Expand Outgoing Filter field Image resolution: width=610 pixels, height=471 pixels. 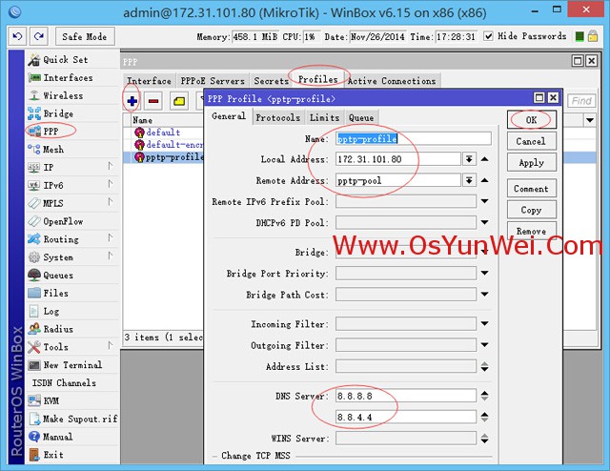[x=485, y=345]
